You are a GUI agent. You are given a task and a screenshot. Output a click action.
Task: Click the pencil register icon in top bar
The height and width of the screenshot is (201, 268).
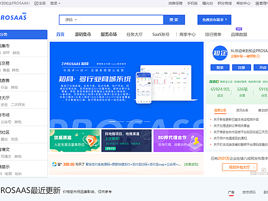(x=36, y=3)
